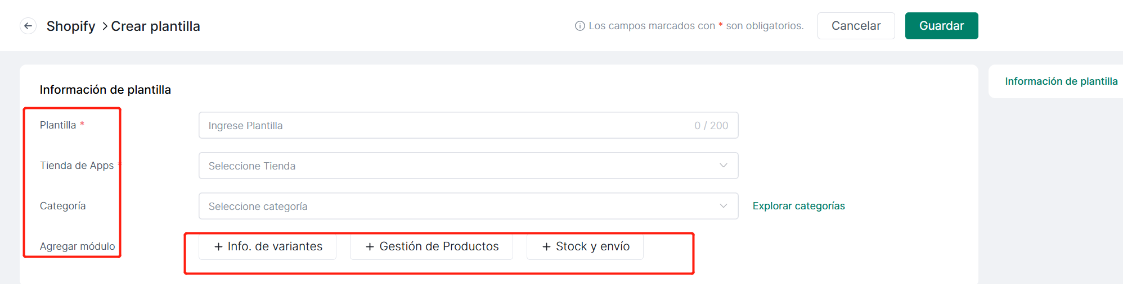Click the Shopify breadcrumb link
The image size is (1123, 284).
(x=71, y=26)
